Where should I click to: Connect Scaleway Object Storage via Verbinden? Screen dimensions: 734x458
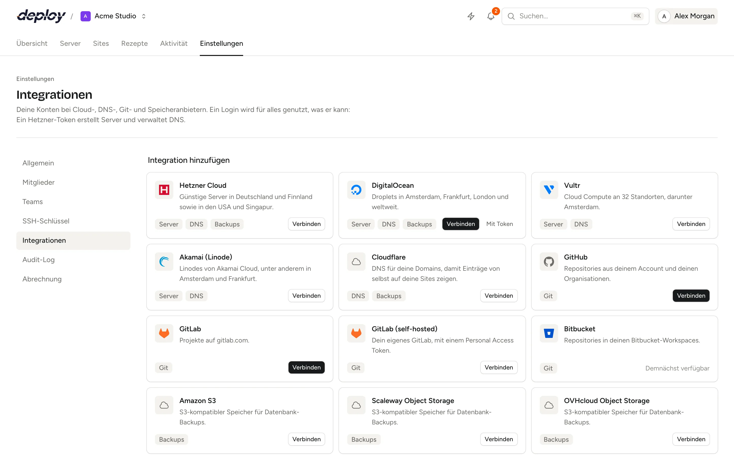(x=499, y=439)
